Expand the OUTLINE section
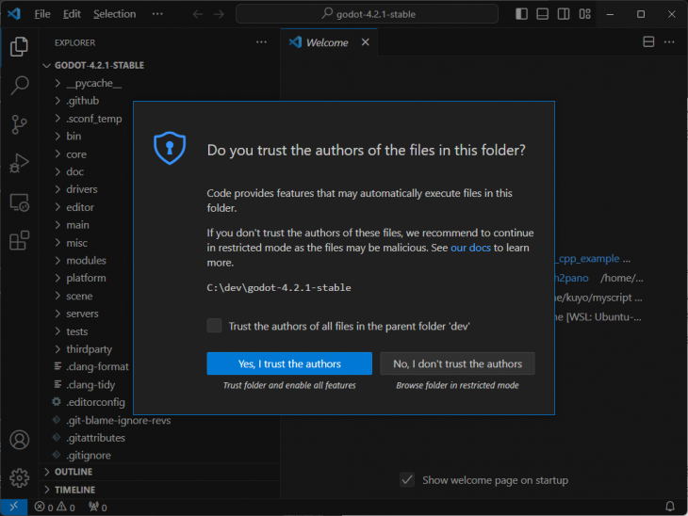This screenshot has height=516, width=688. [x=74, y=472]
